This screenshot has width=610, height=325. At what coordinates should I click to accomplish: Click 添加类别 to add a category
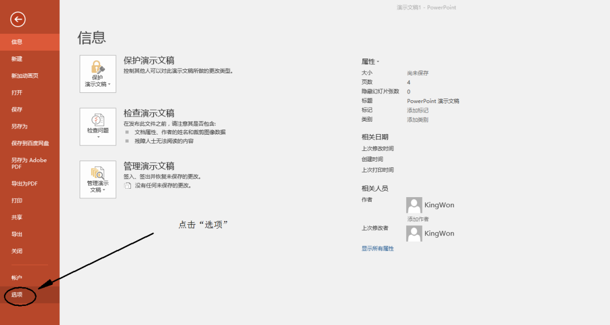416,119
